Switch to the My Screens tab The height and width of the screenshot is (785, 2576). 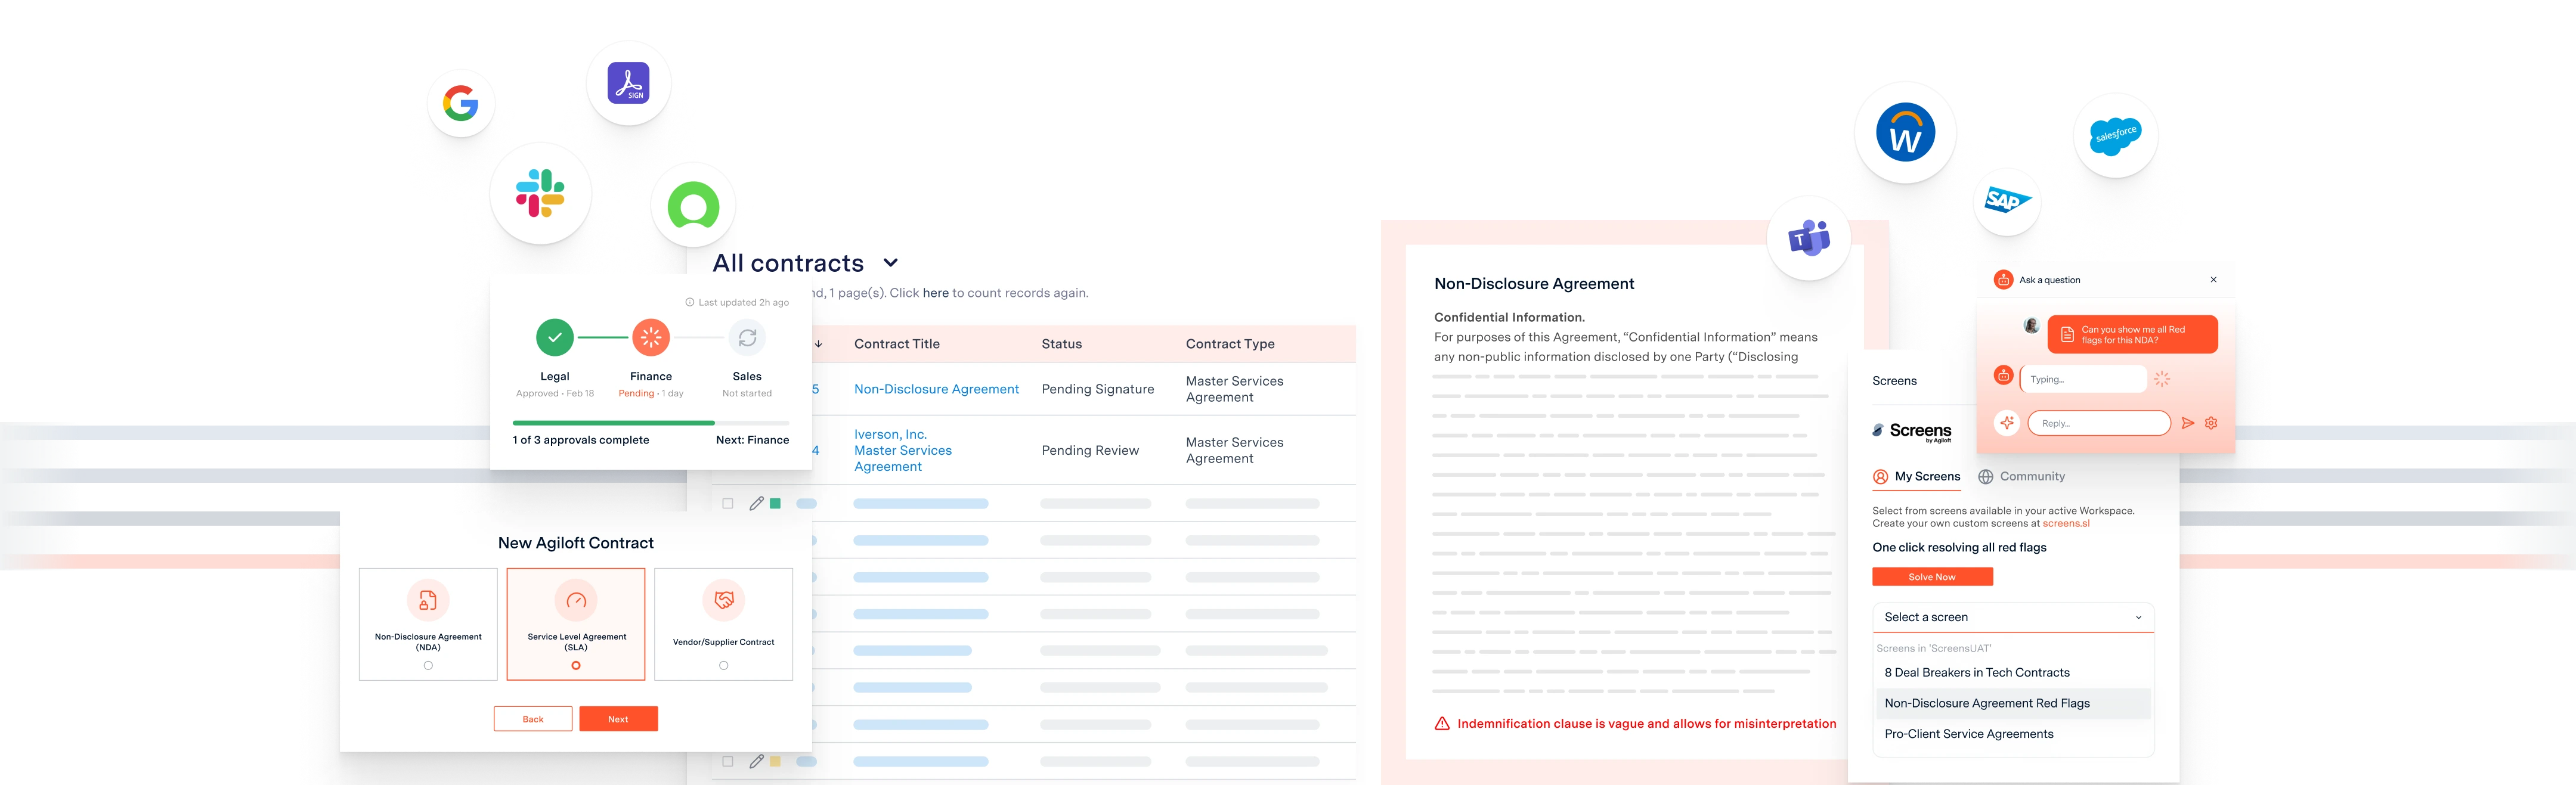(1917, 476)
